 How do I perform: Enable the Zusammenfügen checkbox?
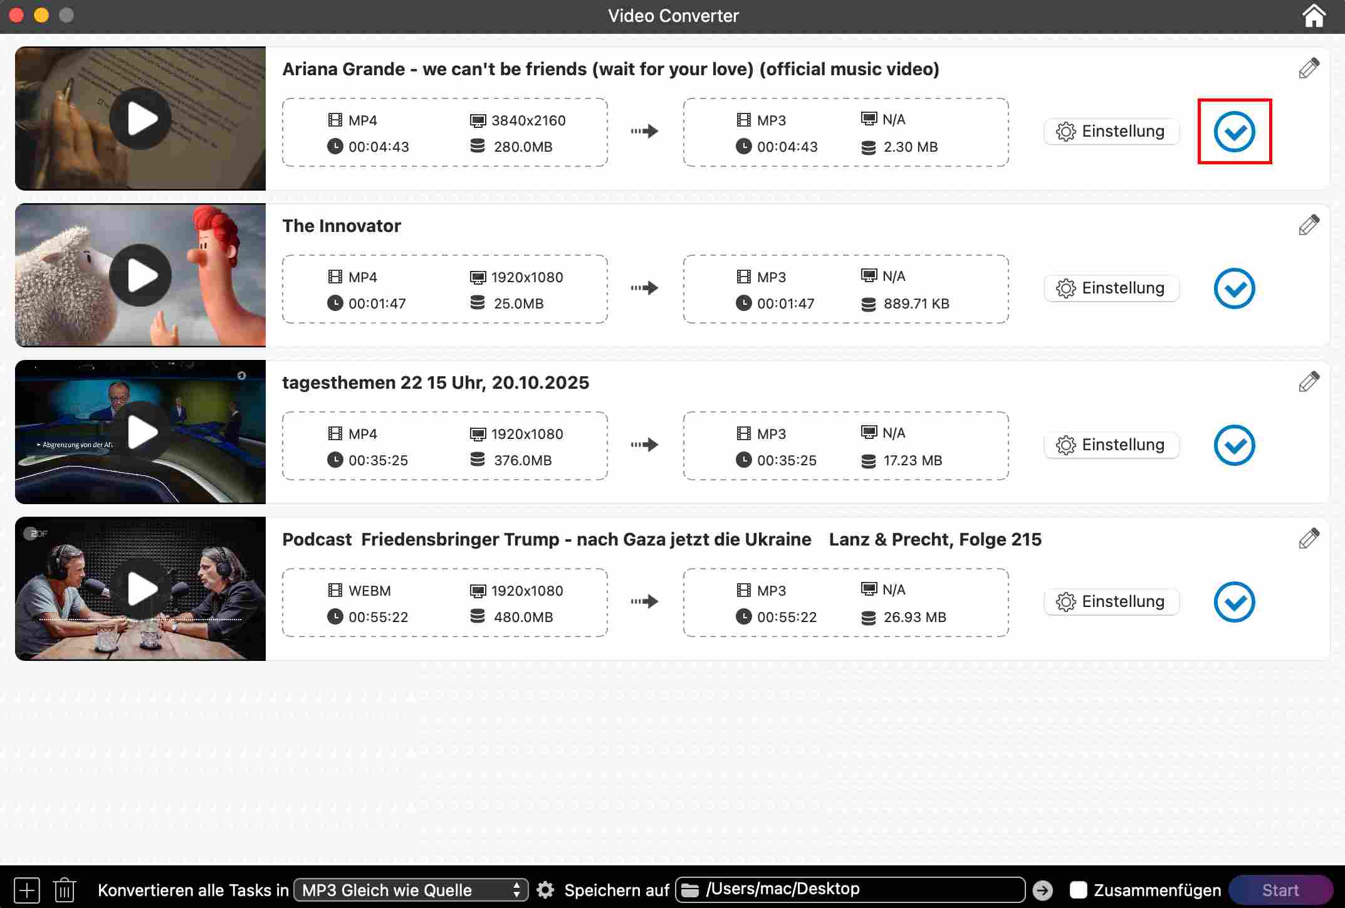pyautogui.click(x=1078, y=890)
